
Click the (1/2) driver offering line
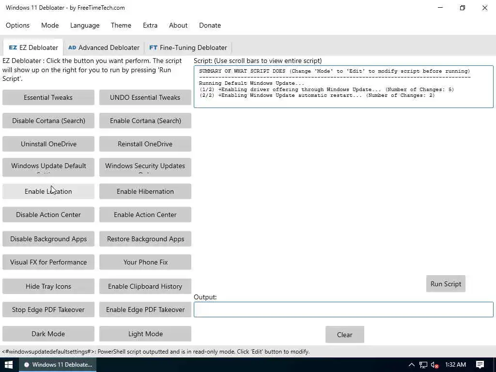point(327,90)
